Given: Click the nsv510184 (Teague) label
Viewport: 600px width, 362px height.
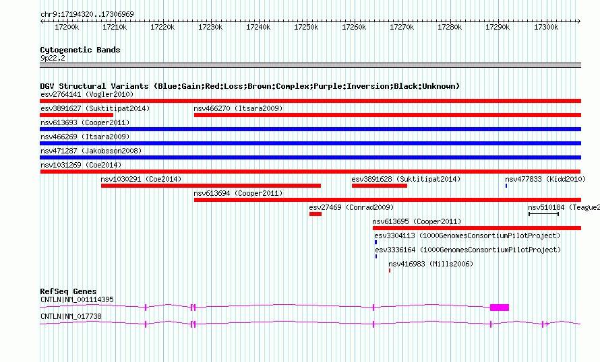Looking at the screenshot, I should coord(564,207).
